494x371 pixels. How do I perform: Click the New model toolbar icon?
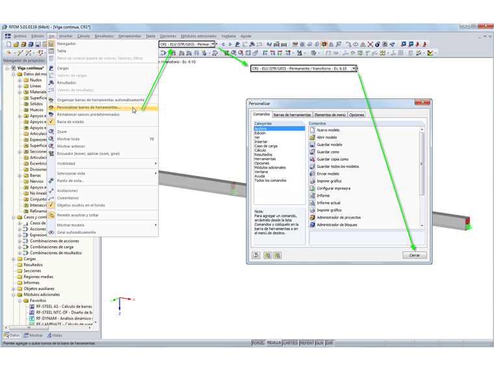pos(9,44)
